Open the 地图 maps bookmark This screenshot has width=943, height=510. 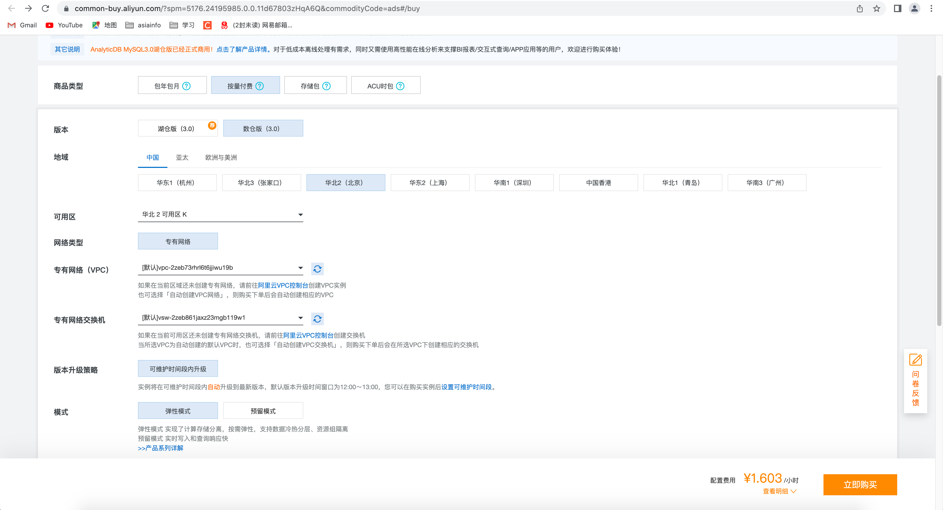(104, 25)
